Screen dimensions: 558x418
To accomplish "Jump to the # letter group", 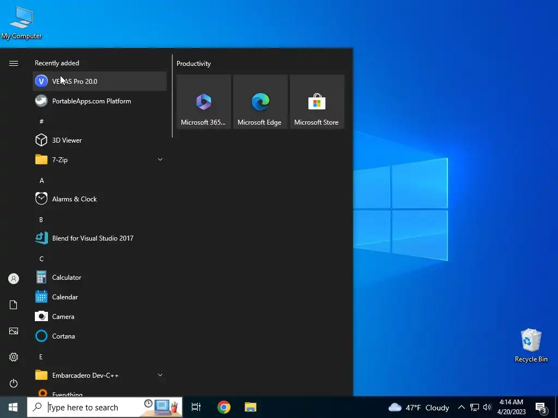I will tap(41, 121).
